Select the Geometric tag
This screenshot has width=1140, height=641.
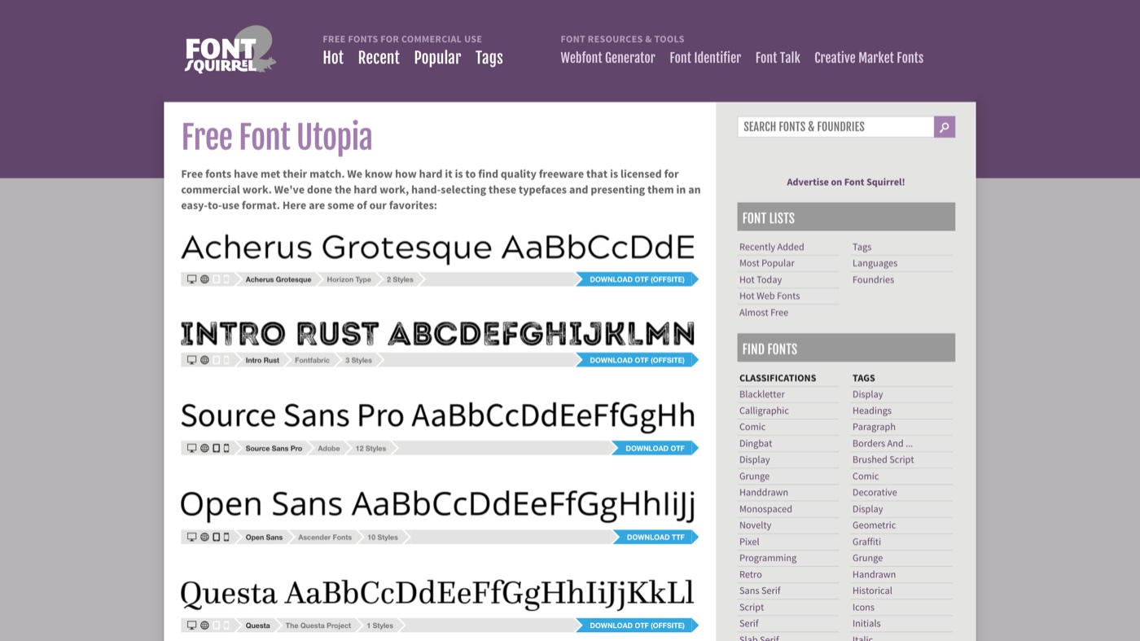[874, 525]
